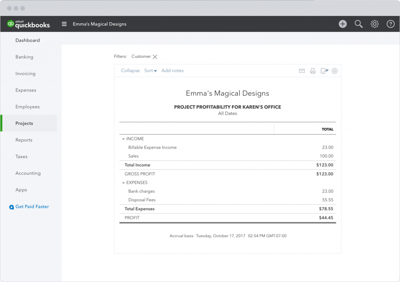Print the report with printer icon
400x282 pixels.
(x=313, y=71)
